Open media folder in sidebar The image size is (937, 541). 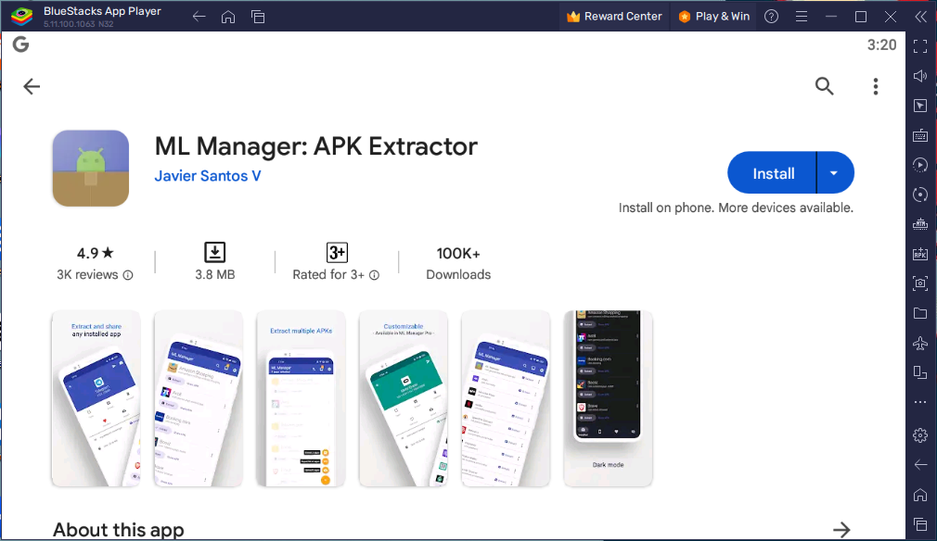click(x=920, y=313)
